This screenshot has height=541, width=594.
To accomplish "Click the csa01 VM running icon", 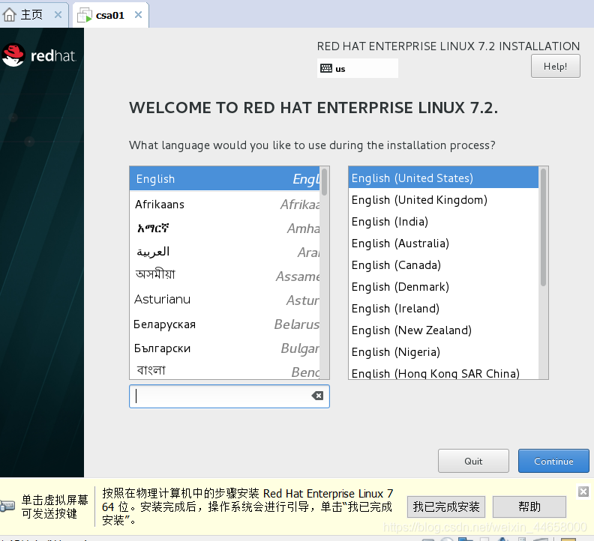I will coord(85,15).
